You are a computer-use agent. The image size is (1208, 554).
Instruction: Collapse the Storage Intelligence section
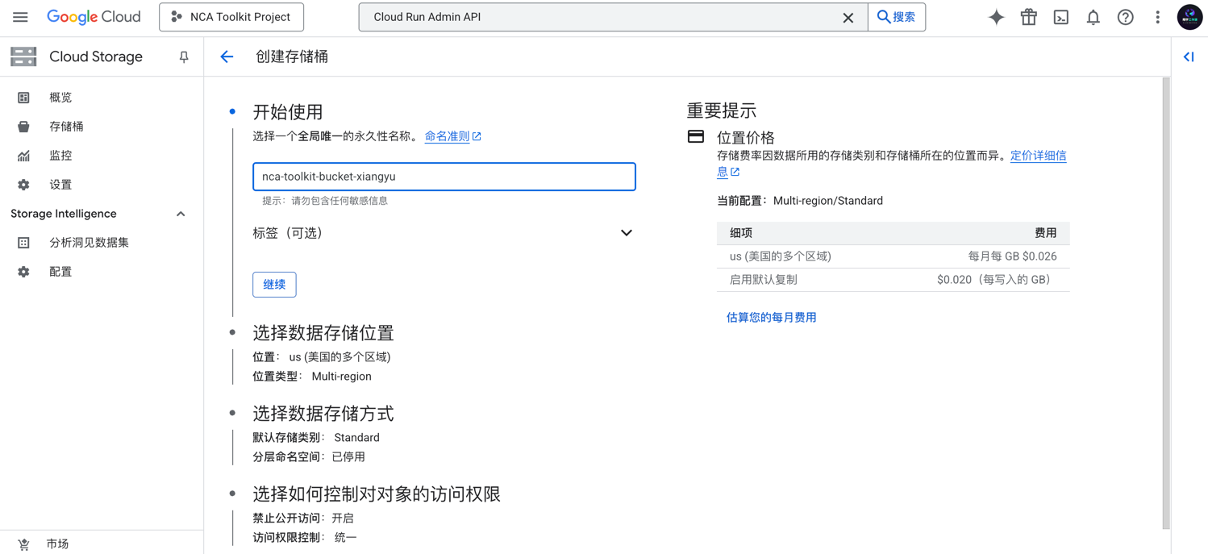pos(181,213)
